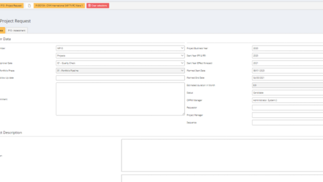Click the Follow Up date input field
The image size is (323, 182).
tap(120, 78)
